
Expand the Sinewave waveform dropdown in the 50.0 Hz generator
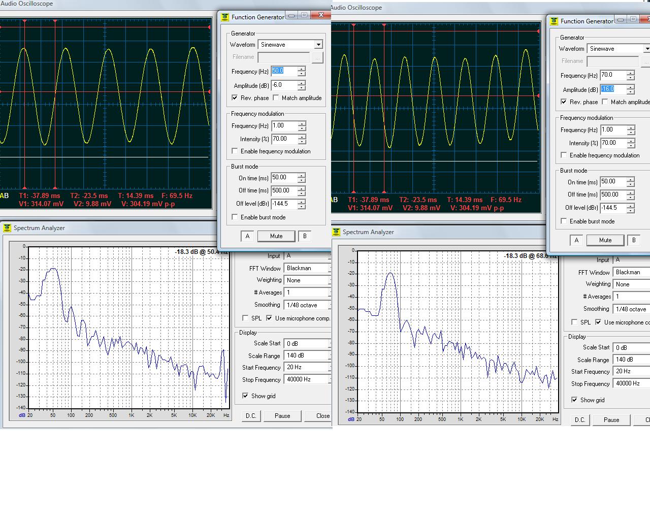pyautogui.click(x=318, y=45)
